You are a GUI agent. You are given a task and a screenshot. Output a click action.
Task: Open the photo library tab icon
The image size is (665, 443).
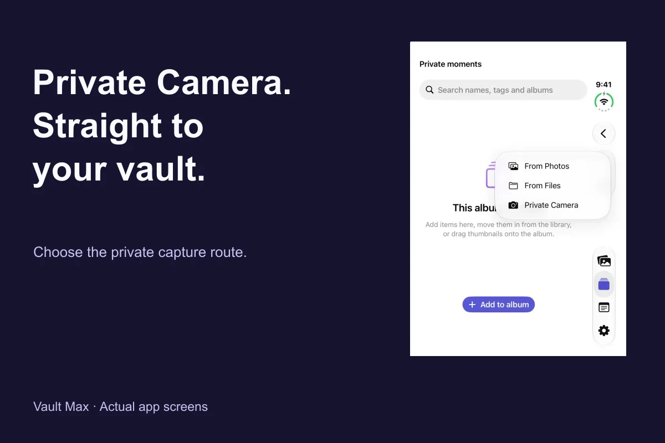pos(604,261)
